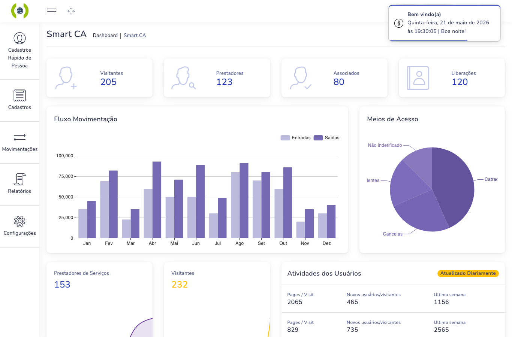
Task: Toggle the hamburger sidebar menu
Action: [52, 11]
